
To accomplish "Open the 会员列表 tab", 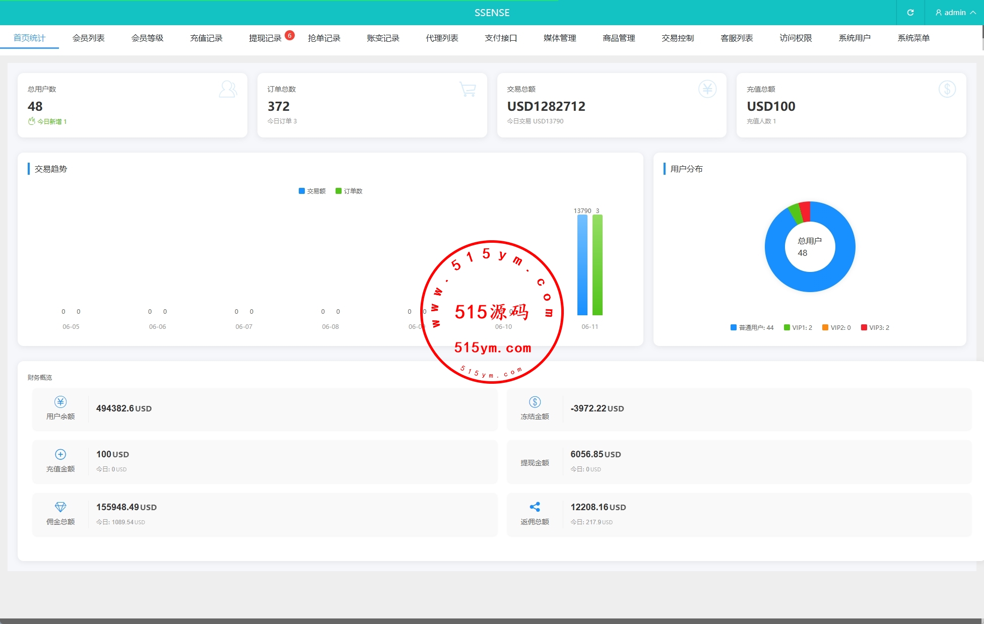I will click(x=88, y=38).
